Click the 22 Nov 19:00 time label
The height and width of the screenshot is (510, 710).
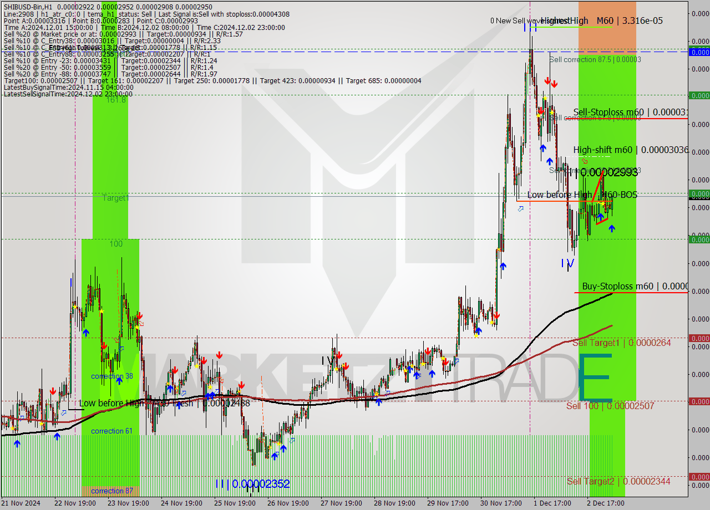(74, 503)
